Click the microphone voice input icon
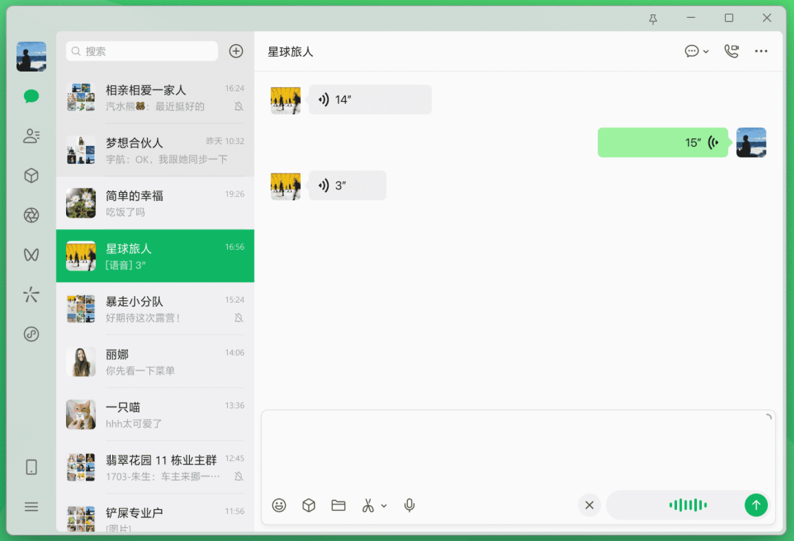The image size is (794, 541). pyautogui.click(x=409, y=505)
